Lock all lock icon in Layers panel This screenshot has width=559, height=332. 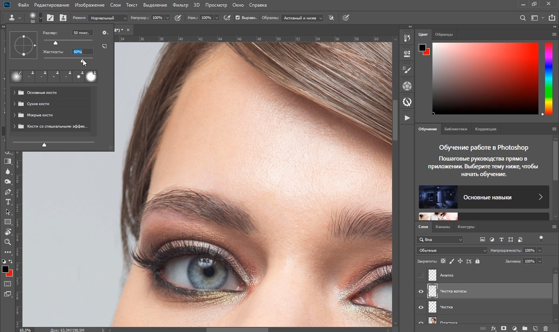click(x=477, y=261)
